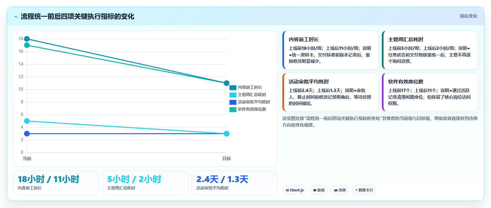Click the 主管周汇总耗时 data point at 5
491x208 pixels.
tap(27, 121)
